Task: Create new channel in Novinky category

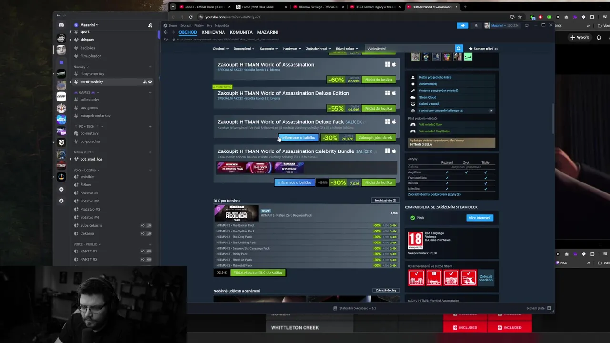Action: 150,67
